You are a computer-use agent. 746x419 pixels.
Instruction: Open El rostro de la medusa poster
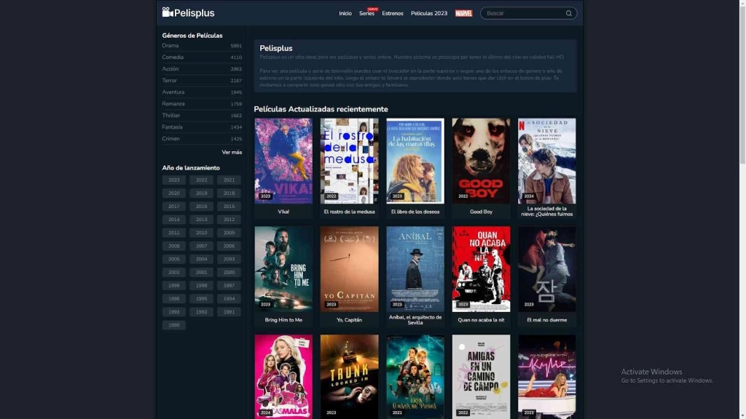click(x=349, y=161)
